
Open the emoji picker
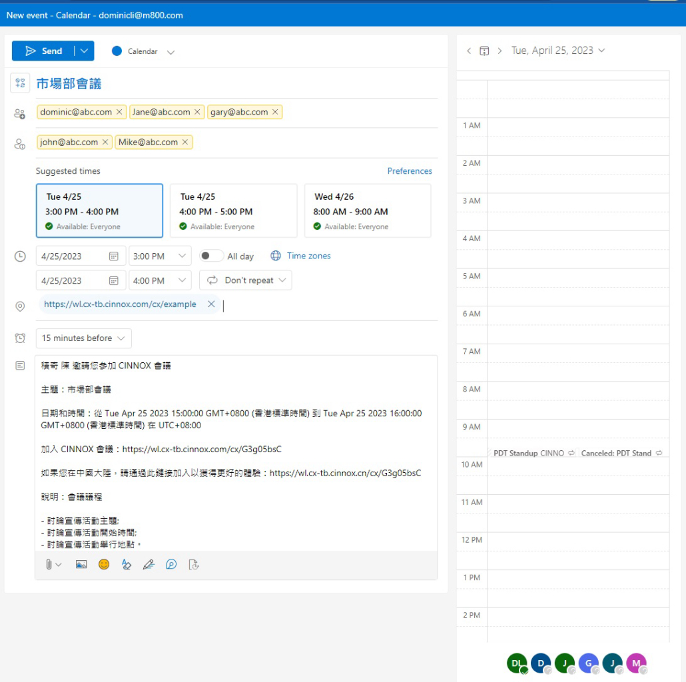click(104, 565)
